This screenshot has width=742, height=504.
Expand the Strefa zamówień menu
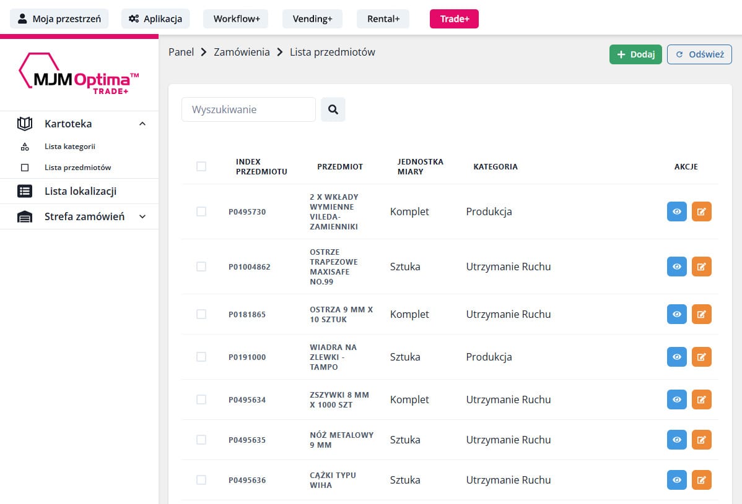pos(142,216)
